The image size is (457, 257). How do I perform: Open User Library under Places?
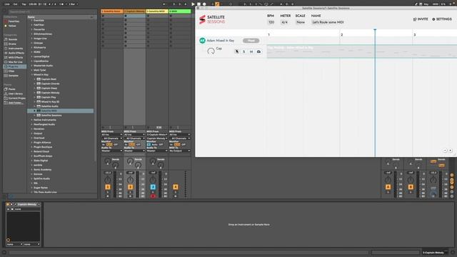pyautogui.click(x=16, y=94)
